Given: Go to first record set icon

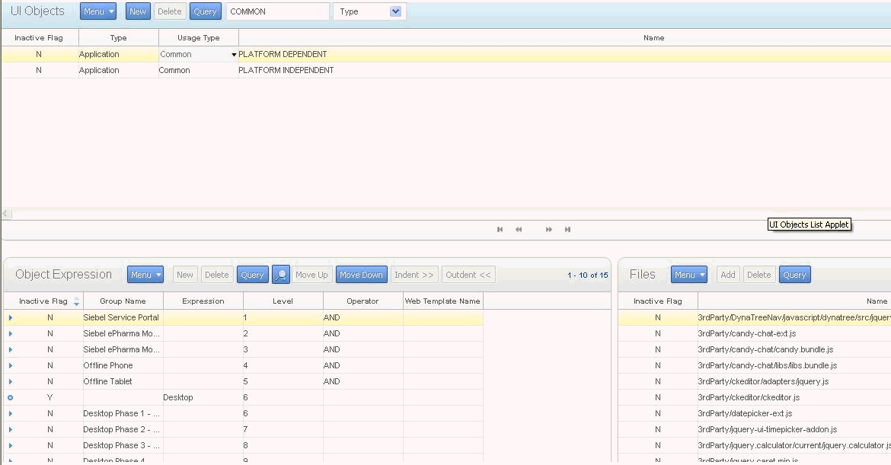Looking at the screenshot, I should pyautogui.click(x=500, y=229).
